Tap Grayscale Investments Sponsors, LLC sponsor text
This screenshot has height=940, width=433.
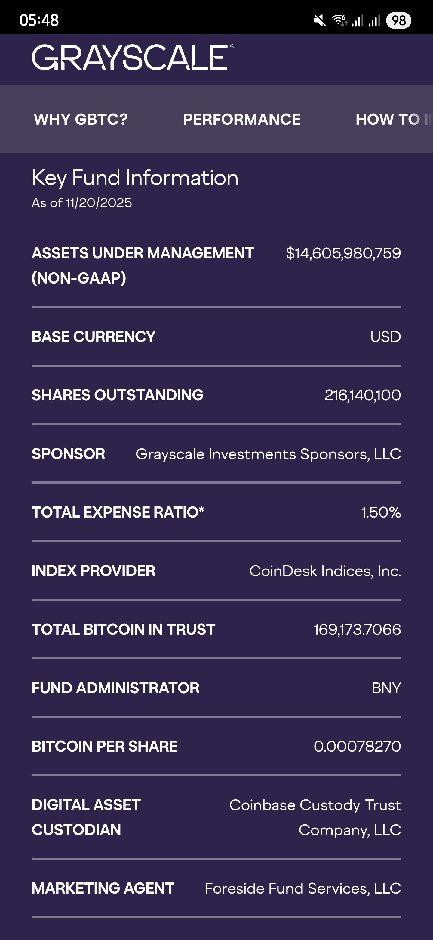268,454
